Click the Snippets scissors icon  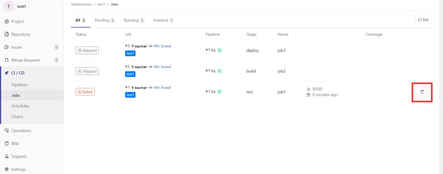6,157
